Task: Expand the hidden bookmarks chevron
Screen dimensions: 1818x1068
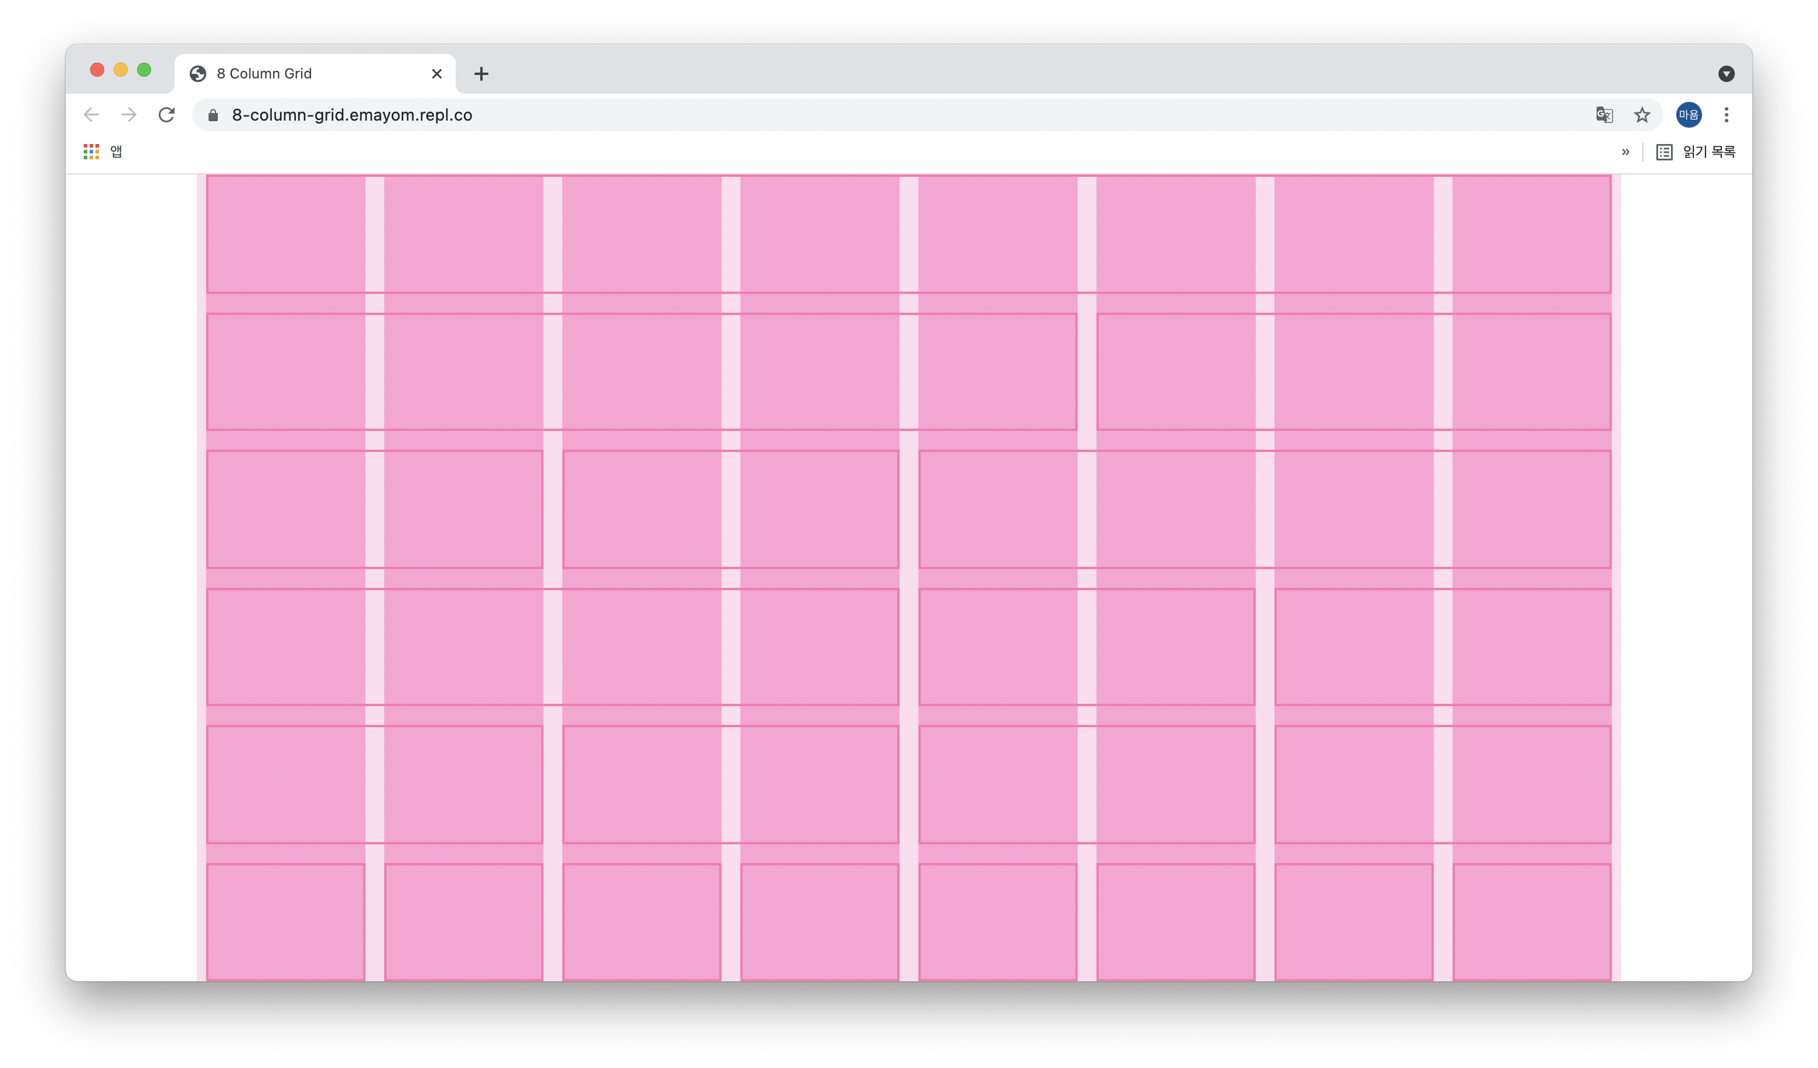Action: (x=1625, y=152)
